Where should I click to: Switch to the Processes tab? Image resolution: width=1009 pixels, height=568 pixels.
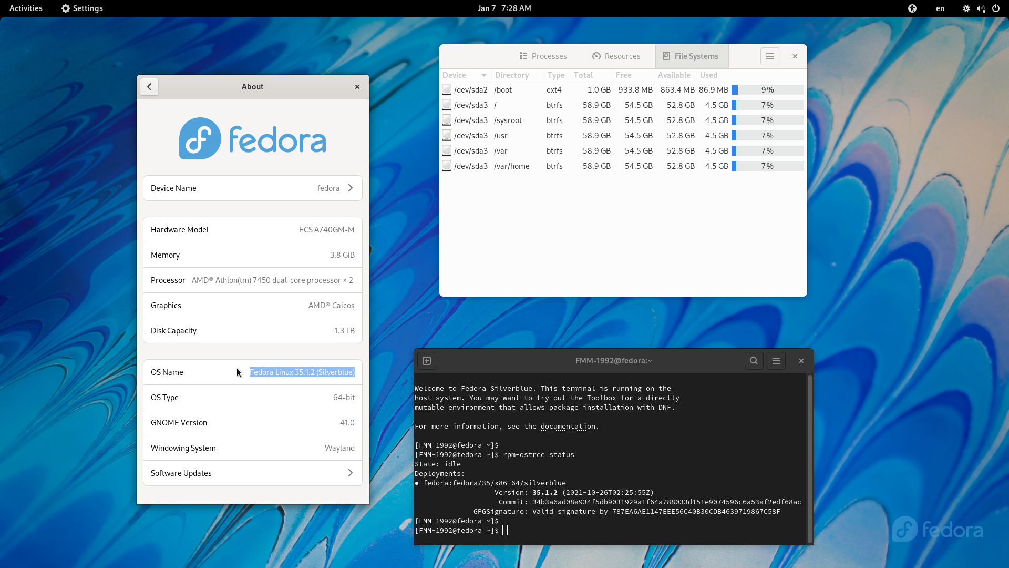click(x=543, y=56)
